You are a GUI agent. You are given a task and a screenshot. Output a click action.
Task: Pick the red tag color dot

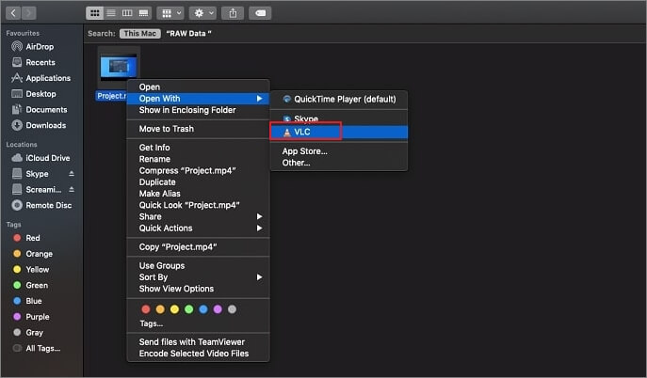145,308
